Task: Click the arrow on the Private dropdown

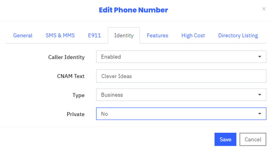Action: point(259,114)
